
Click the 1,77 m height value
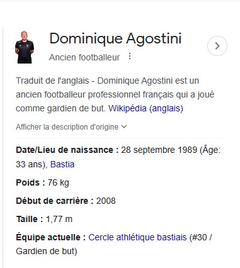[59, 219]
